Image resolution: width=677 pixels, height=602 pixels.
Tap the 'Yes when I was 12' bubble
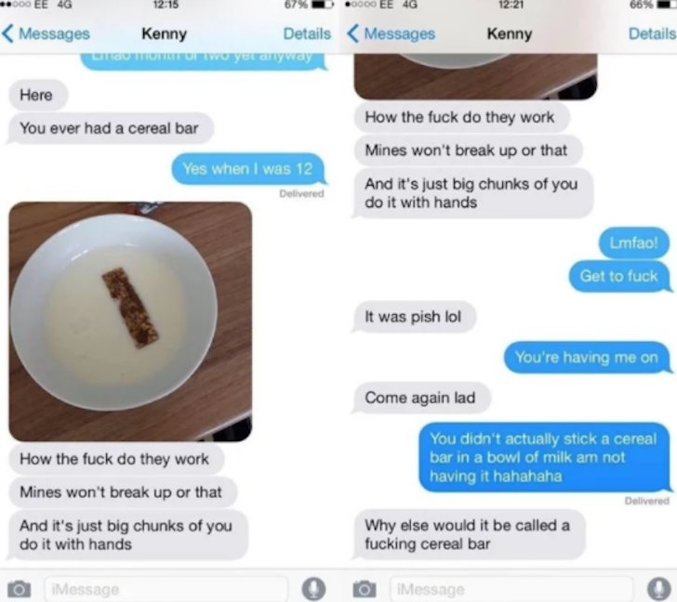tap(247, 168)
